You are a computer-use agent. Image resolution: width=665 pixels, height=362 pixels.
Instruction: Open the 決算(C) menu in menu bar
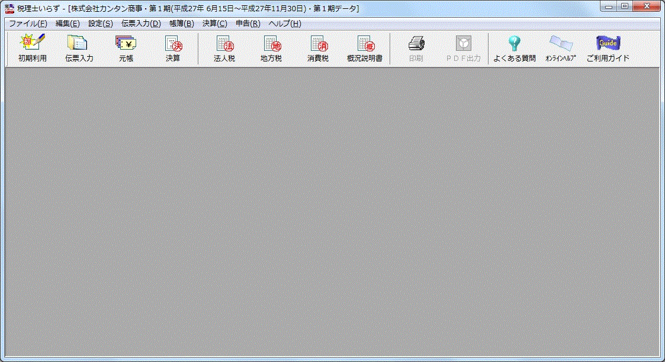coord(214,24)
